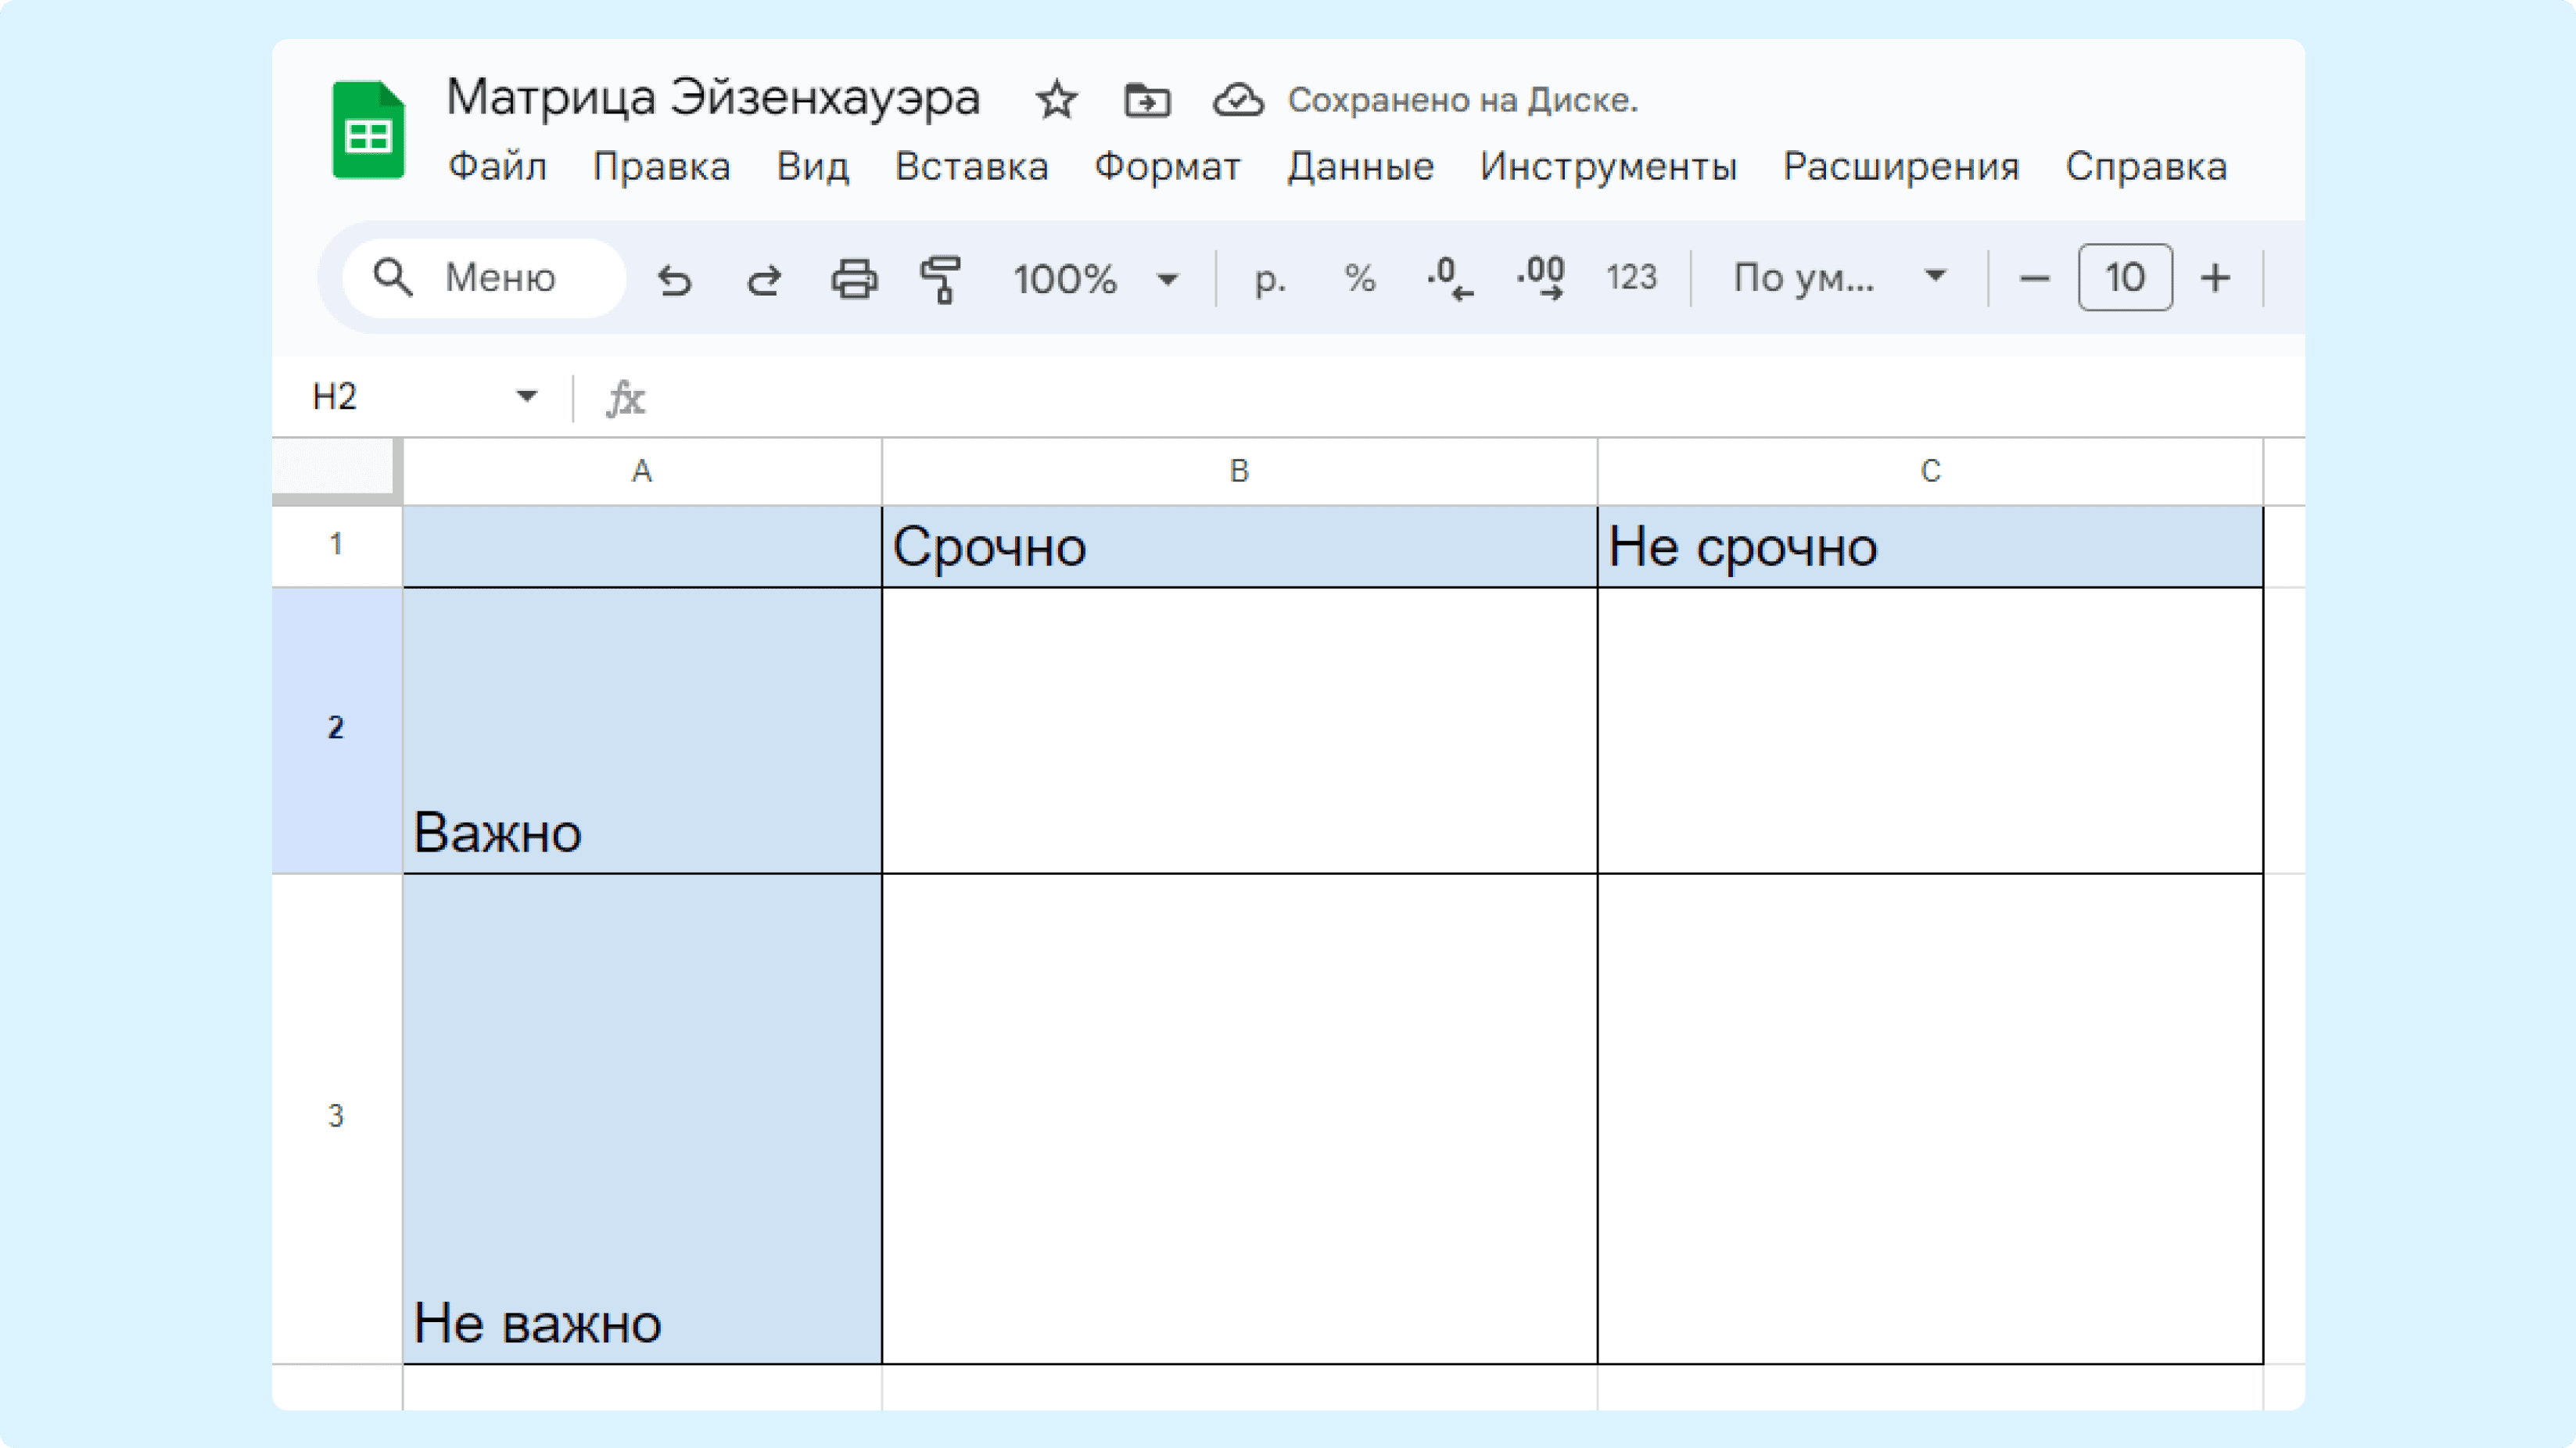The width and height of the screenshot is (2576, 1448).
Task: Select column B header
Action: click(1239, 471)
